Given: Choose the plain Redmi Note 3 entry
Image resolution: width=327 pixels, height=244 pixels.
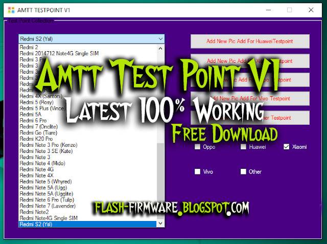Looking at the screenshot, I should 87,157.
